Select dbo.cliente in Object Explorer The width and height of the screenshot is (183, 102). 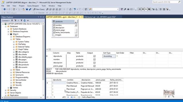[x=22, y=54]
